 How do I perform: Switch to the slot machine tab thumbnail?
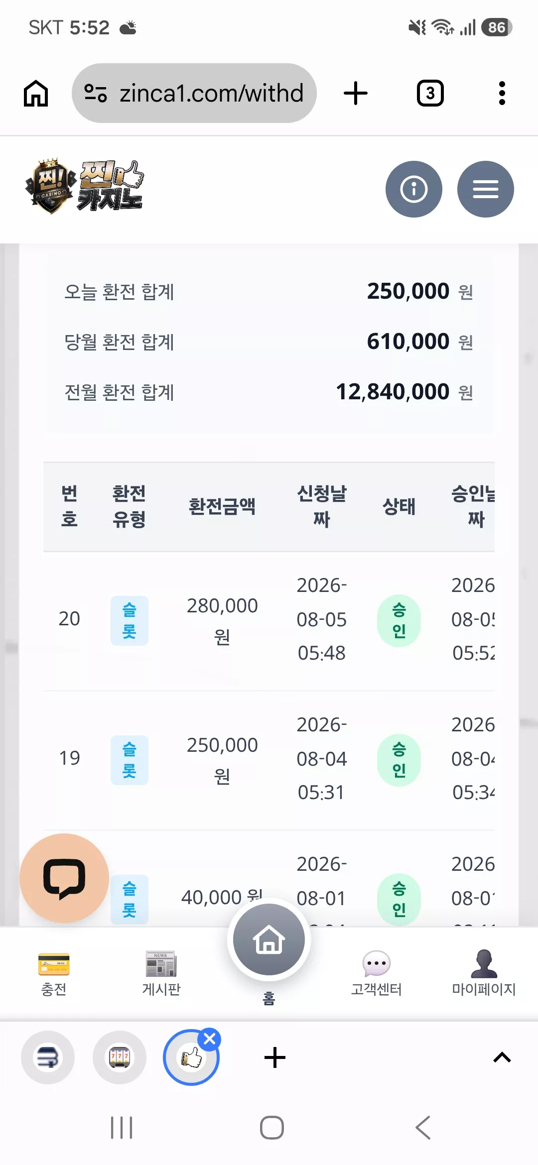pos(120,1057)
